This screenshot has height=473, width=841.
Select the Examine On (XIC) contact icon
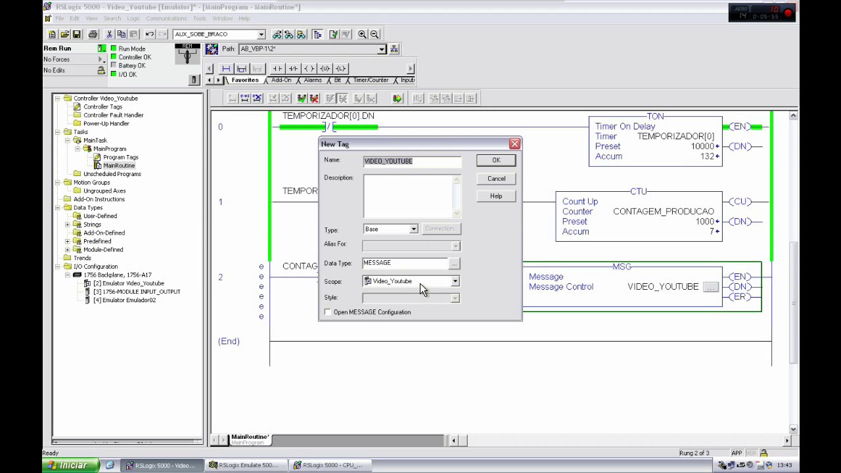tap(277, 68)
